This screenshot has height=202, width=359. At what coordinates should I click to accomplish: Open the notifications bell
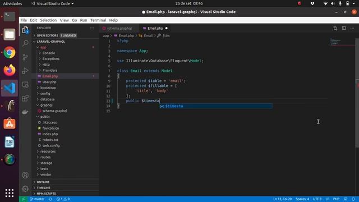tap(353, 199)
